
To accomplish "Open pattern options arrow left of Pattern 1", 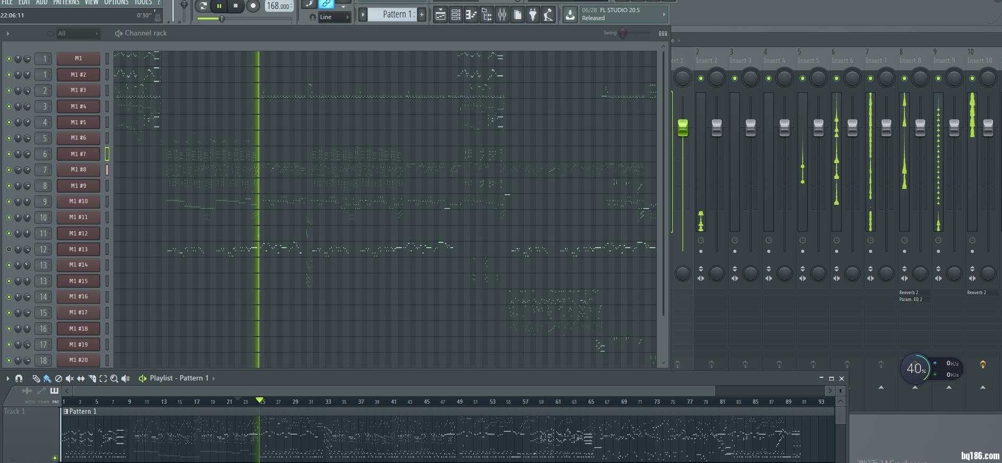I will 363,14.
